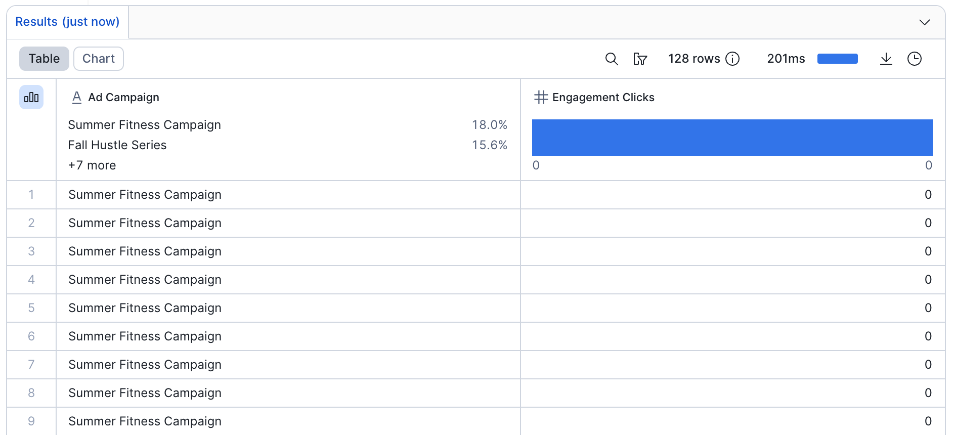Click Ad Campaign cell in row 3
Image resolution: width=954 pixels, height=435 pixels.
[x=145, y=251]
